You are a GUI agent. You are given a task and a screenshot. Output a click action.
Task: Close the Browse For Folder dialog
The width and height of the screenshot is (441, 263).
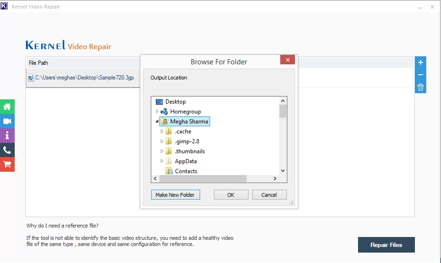click(287, 60)
